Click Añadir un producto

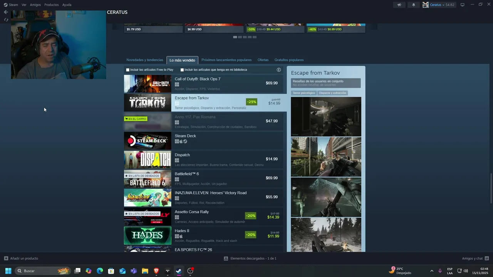point(24,259)
